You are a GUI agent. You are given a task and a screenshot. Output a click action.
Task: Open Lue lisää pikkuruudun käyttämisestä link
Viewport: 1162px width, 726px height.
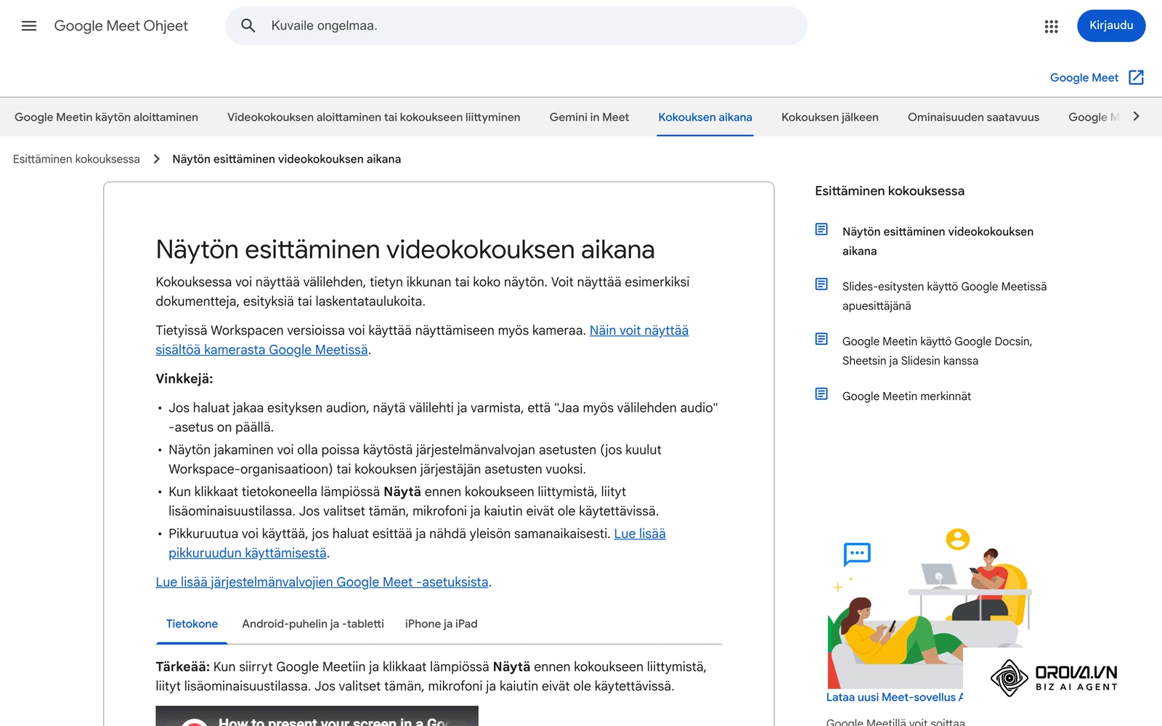[417, 543]
